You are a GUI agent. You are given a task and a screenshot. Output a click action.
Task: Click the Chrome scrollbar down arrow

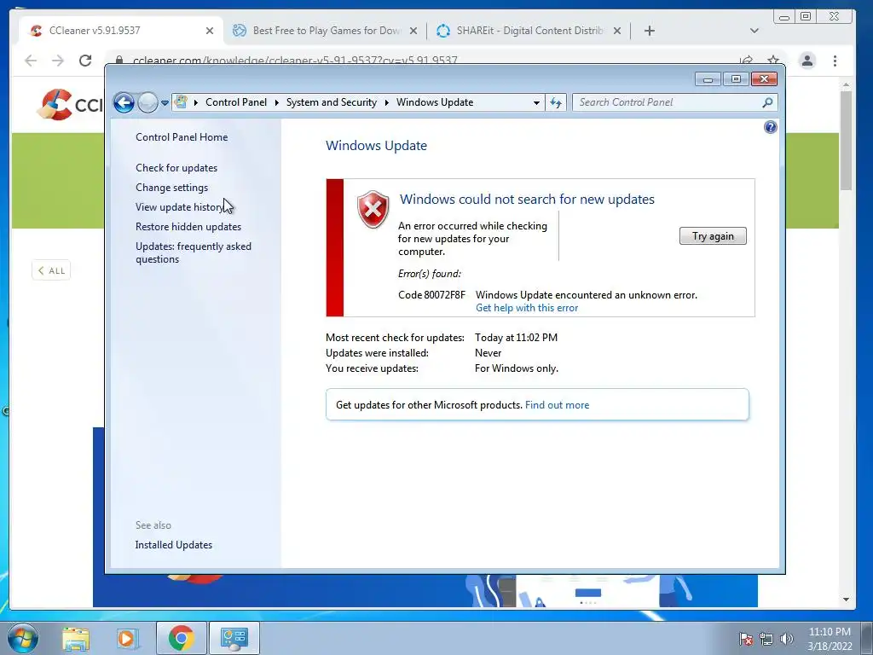click(846, 600)
